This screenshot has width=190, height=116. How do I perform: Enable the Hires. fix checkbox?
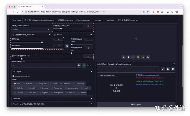pyautogui.click(x=13, y=35)
